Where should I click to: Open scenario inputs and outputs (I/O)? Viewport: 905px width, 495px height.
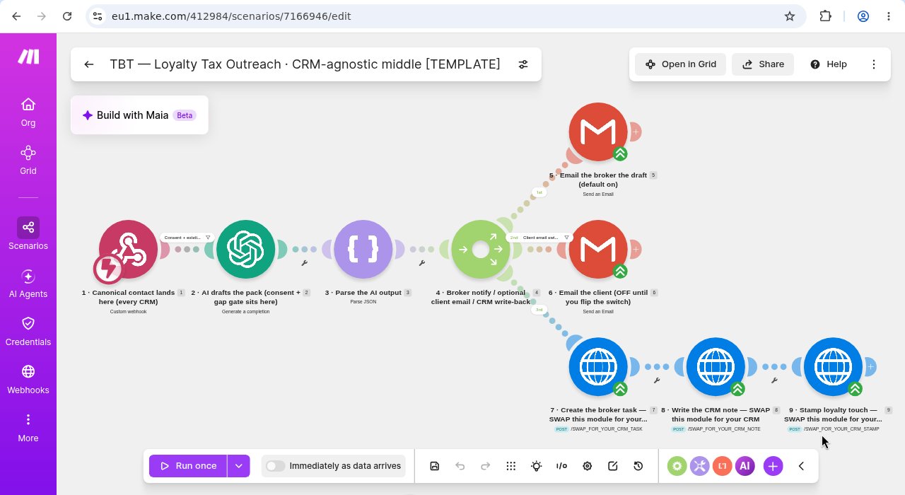(562, 466)
